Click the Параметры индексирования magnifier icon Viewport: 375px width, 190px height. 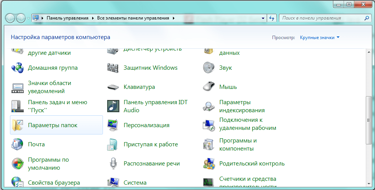coord(209,106)
